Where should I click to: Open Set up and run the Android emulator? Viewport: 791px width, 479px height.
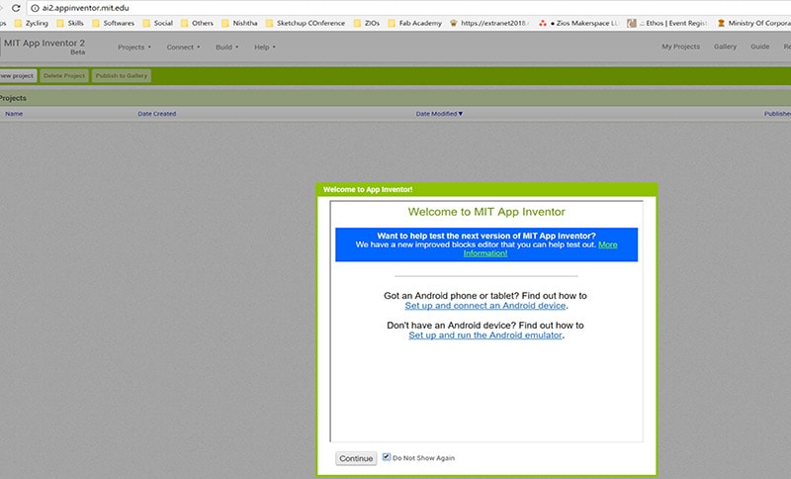pyautogui.click(x=485, y=335)
